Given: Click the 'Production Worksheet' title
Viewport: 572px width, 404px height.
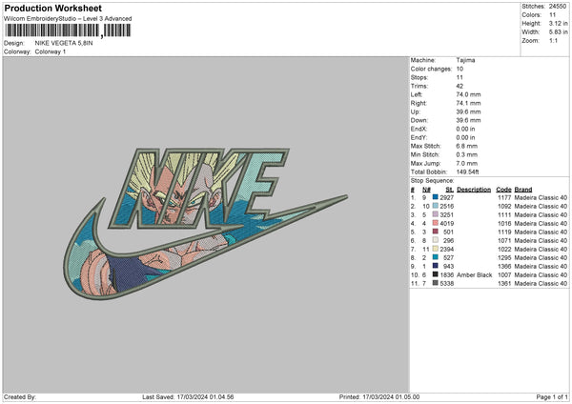Looking at the screenshot, I should coord(52,8).
